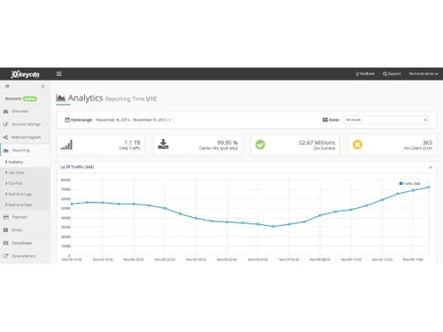Click the 1.1 TB total traffic value
443x332 pixels.
pos(132,143)
